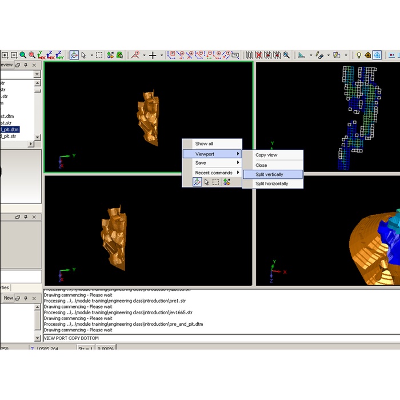
Task: Click the lightbulb lighting icon
Action: point(359,55)
